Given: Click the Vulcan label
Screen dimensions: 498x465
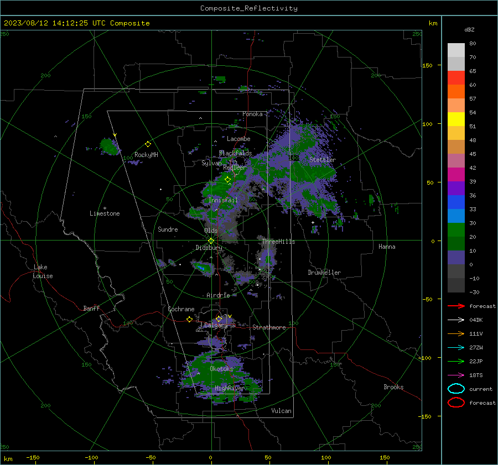Looking at the screenshot, I should point(282,411).
